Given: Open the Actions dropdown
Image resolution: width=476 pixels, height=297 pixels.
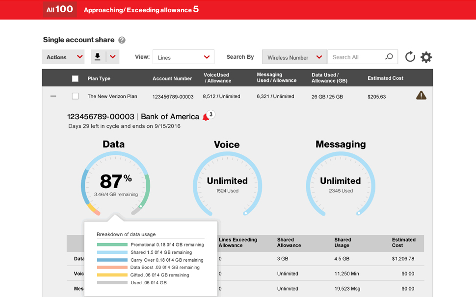Looking at the screenshot, I should (63, 57).
